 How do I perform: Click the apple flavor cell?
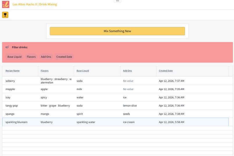click(x=44, y=89)
